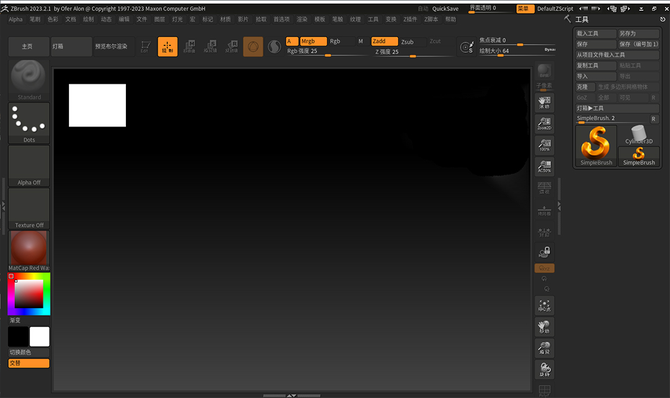Image resolution: width=670 pixels, height=398 pixels.
Task: Open the 色彩 color menu
Action: click(53, 19)
